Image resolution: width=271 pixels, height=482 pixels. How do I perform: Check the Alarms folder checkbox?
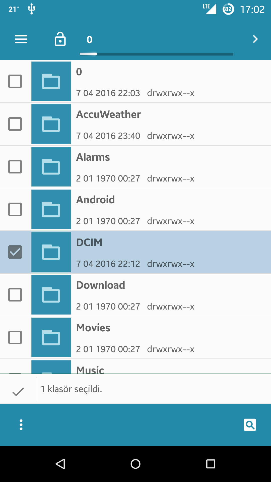pyautogui.click(x=15, y=167)
